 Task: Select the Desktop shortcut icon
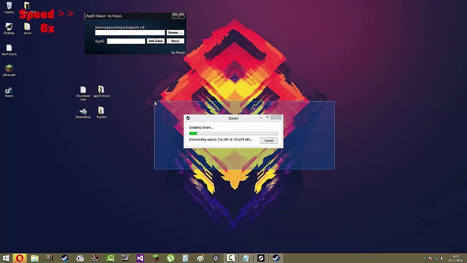pos(9,29)
